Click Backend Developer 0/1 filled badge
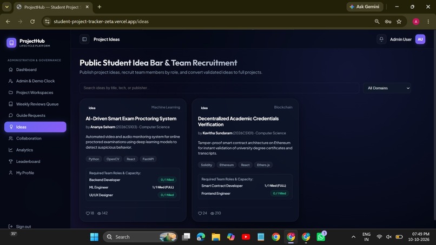436x245 pixels. coord(167,180)
